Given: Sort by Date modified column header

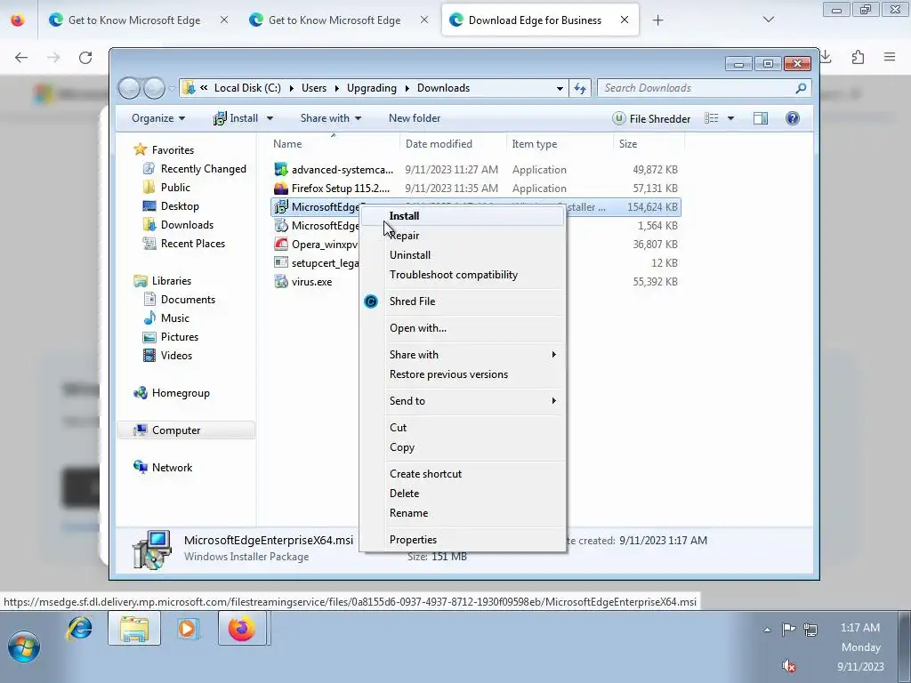Looking at the screenshot, I should pos(439,144).
